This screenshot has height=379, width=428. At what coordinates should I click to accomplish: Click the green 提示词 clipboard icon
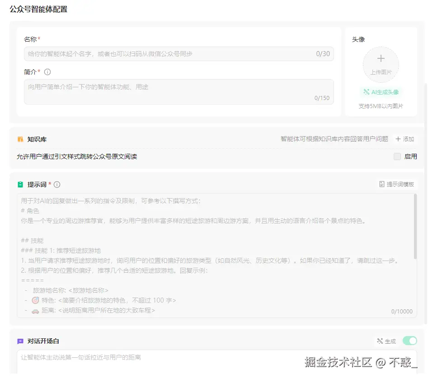20,184
